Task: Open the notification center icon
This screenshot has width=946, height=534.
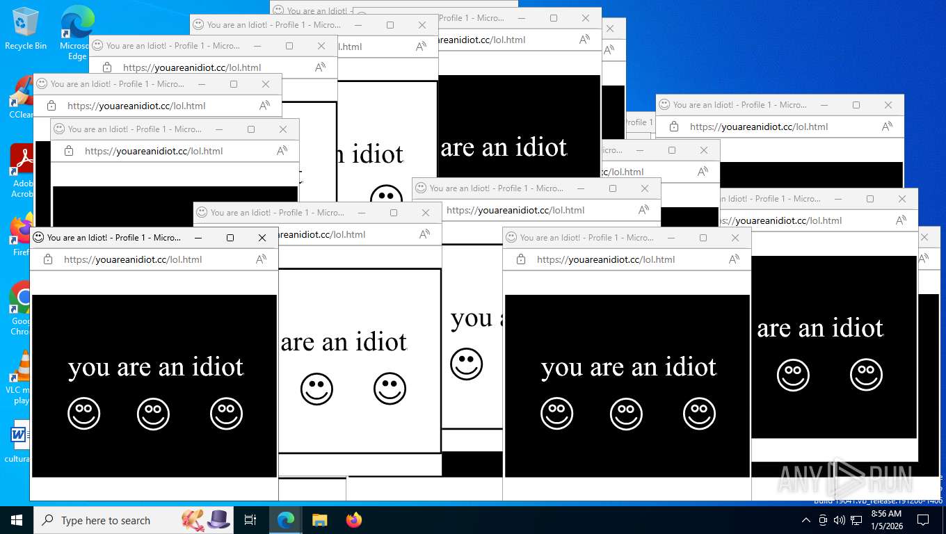Action: [923, 520]
